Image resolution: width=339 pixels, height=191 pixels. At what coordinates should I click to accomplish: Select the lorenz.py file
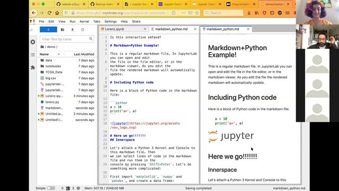(x=67, y=102)
